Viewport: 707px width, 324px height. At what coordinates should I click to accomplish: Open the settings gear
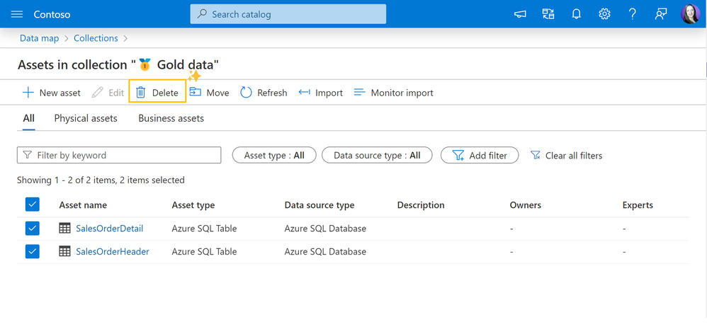pos(604,14)
